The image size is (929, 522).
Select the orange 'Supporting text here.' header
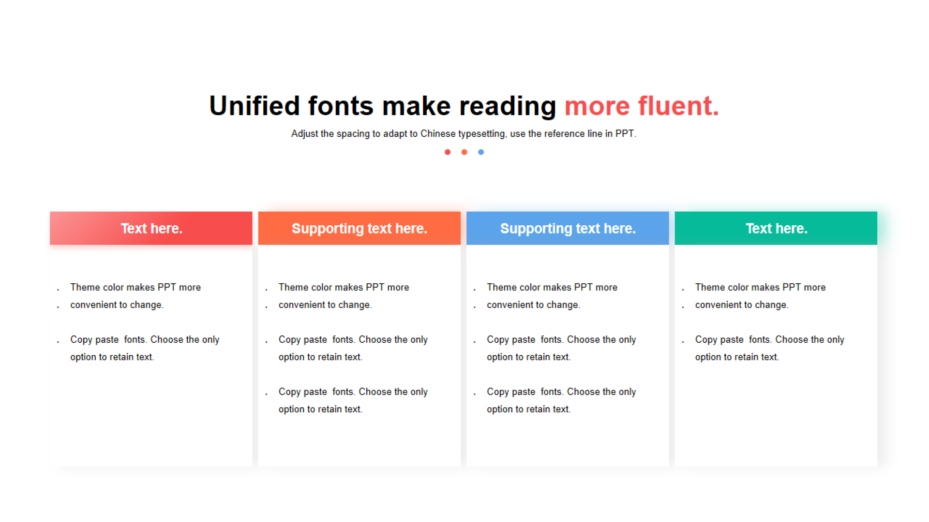coord(360,228)
